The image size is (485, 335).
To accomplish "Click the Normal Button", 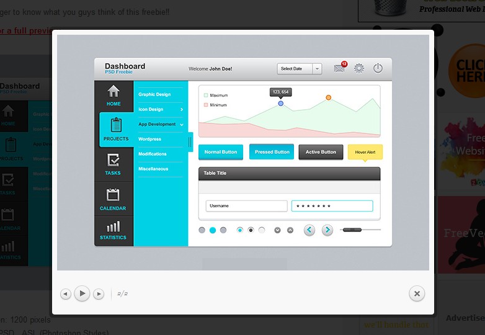I will [221, 152].
